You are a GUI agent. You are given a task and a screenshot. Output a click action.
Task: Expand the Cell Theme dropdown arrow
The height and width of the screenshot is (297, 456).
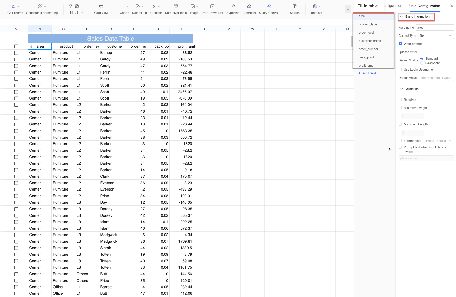tap(18, 6)
